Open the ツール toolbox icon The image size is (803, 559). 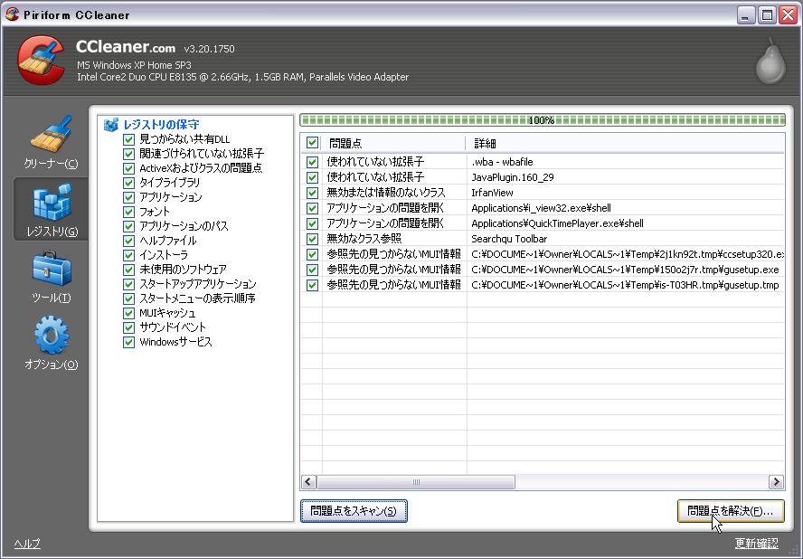[x=52, y=269]
